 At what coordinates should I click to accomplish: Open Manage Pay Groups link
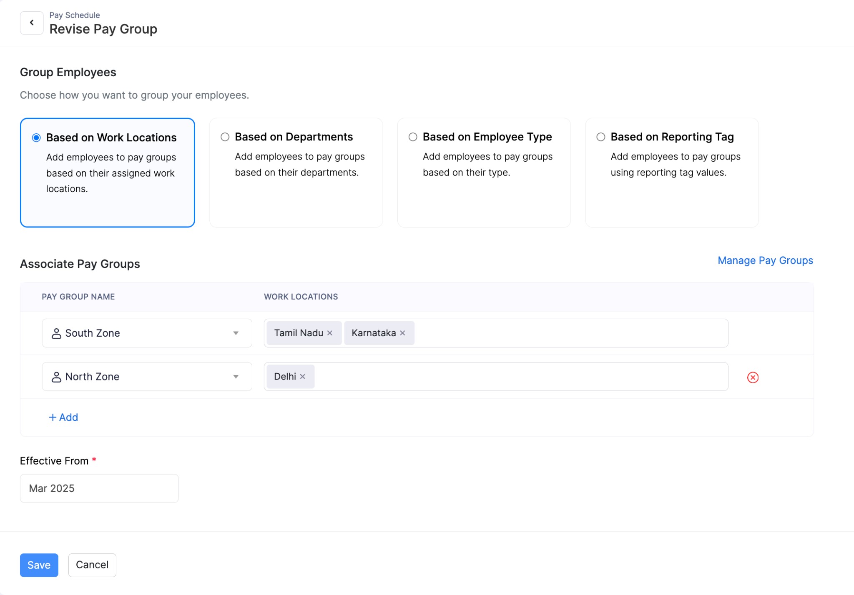(765, 260)
